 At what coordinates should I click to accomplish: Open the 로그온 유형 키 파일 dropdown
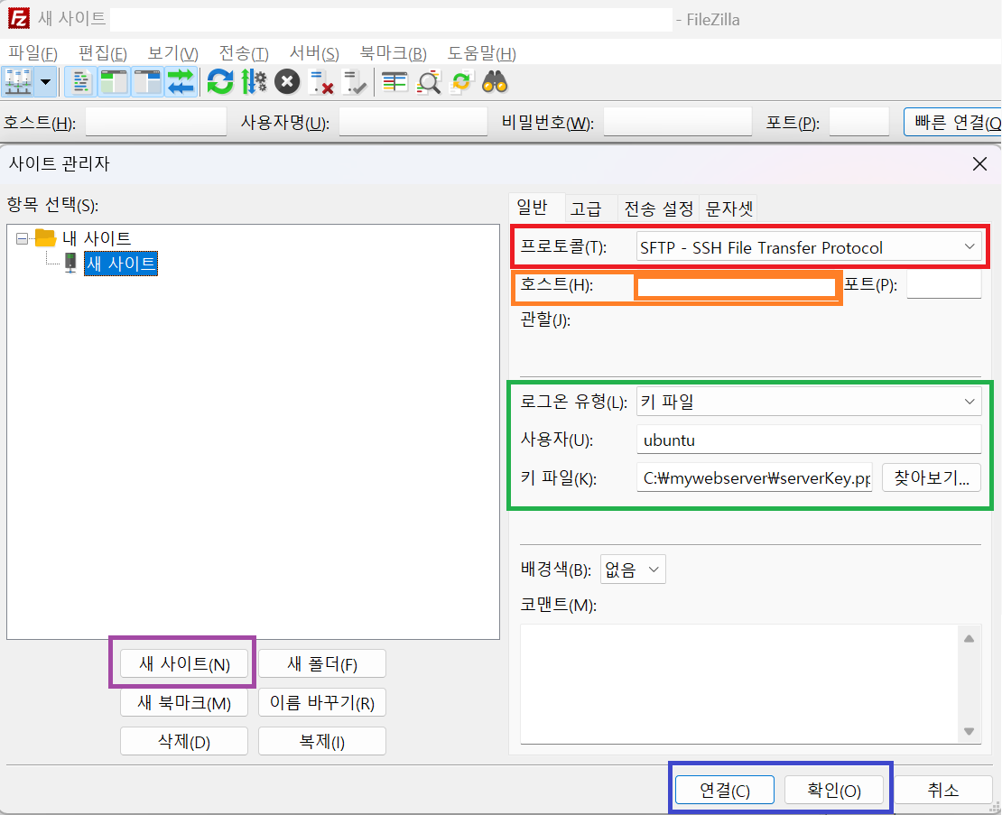click(809, 402)
